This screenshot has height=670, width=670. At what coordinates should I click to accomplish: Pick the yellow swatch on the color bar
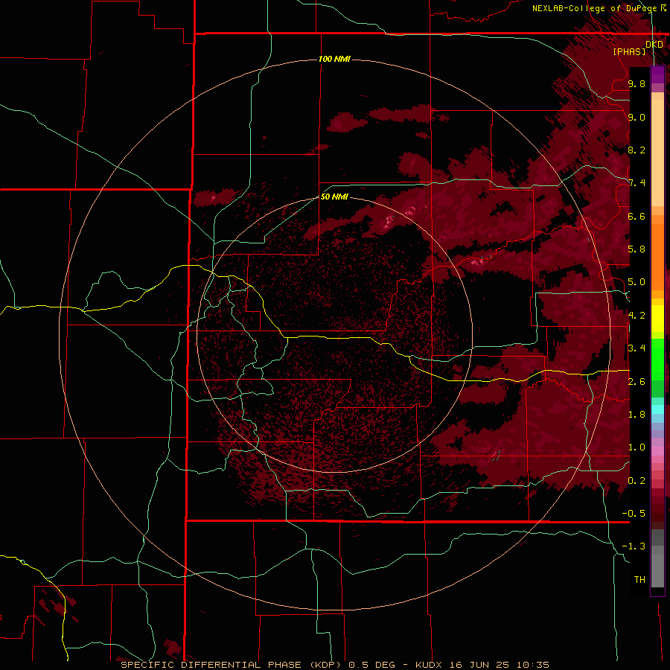[657, 319]
